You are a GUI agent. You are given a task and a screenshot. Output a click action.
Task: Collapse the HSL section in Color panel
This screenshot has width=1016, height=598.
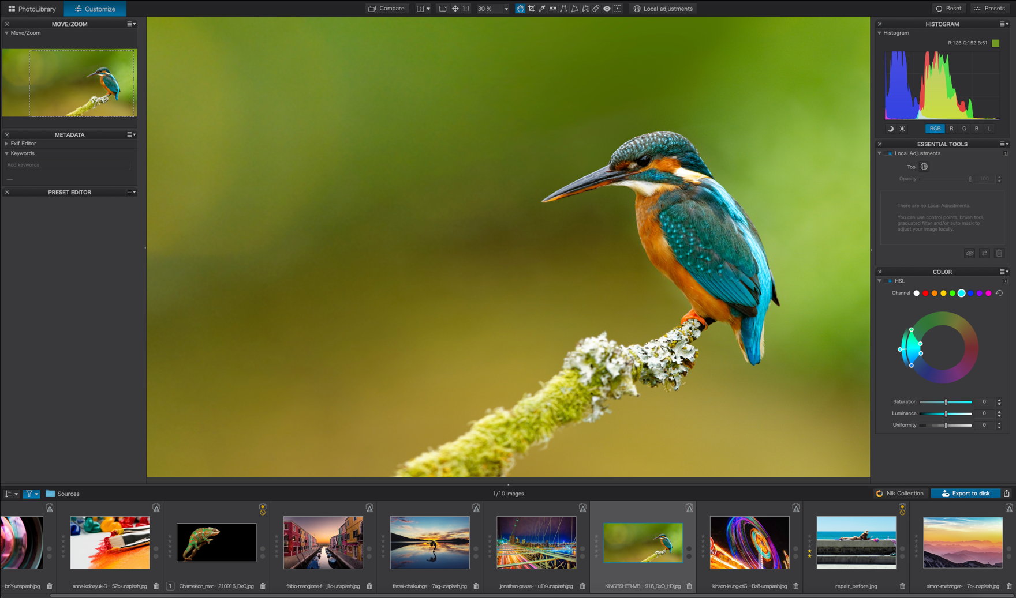(x=879, y=281)
